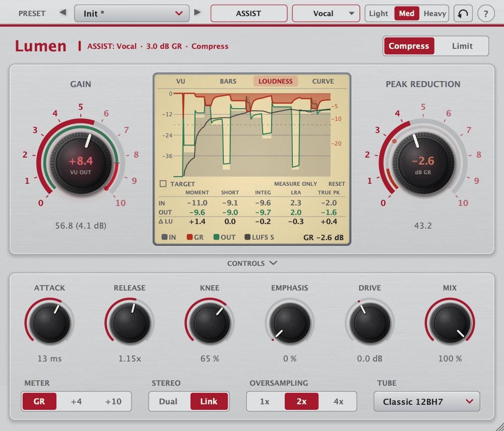504x431 pixels.
Task: Set assist strength to Med
Action: pos(407,14)
